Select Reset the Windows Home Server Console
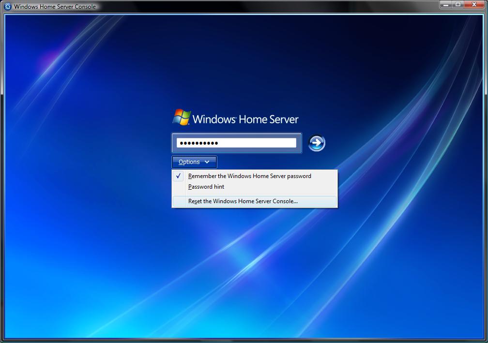Screen dimensions: 488x343 point(243,201)
